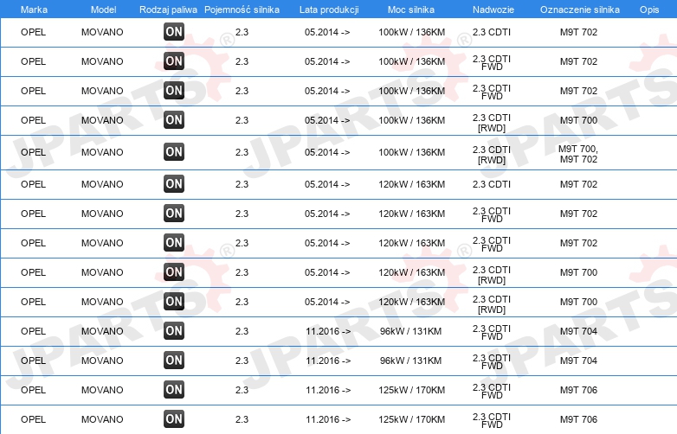Select capacity '2.3' in the 163KM plain 2.3 CDTI row

click(242, 184)
